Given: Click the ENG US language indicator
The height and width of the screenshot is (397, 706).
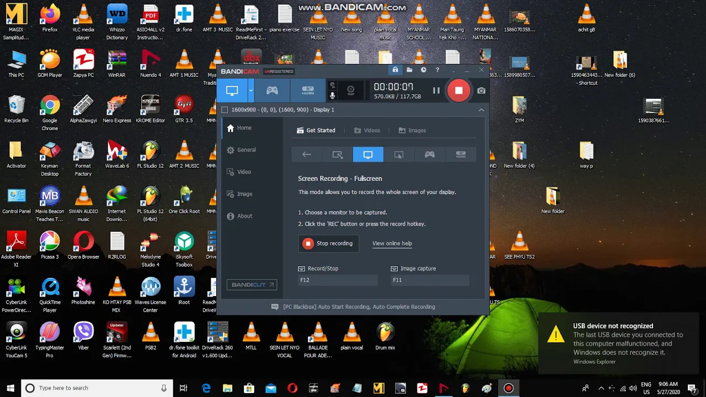Looking at the screenshot, I should tap(646, 388).
